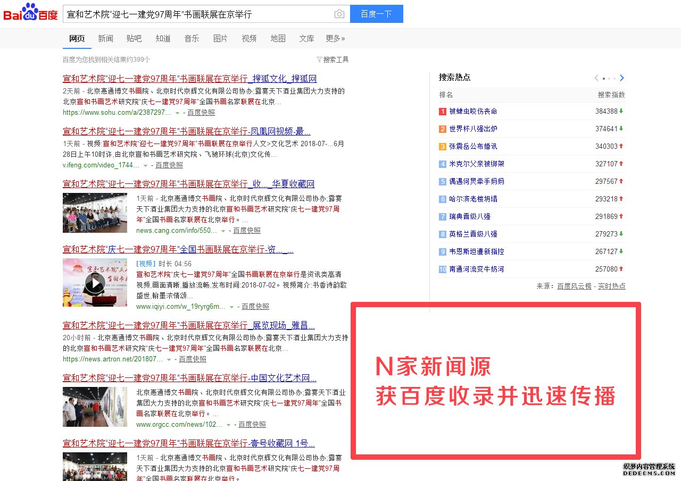Click the https://www.sohu.com result URL
Screen dimensions: 681x481
[x=117, y=113]
